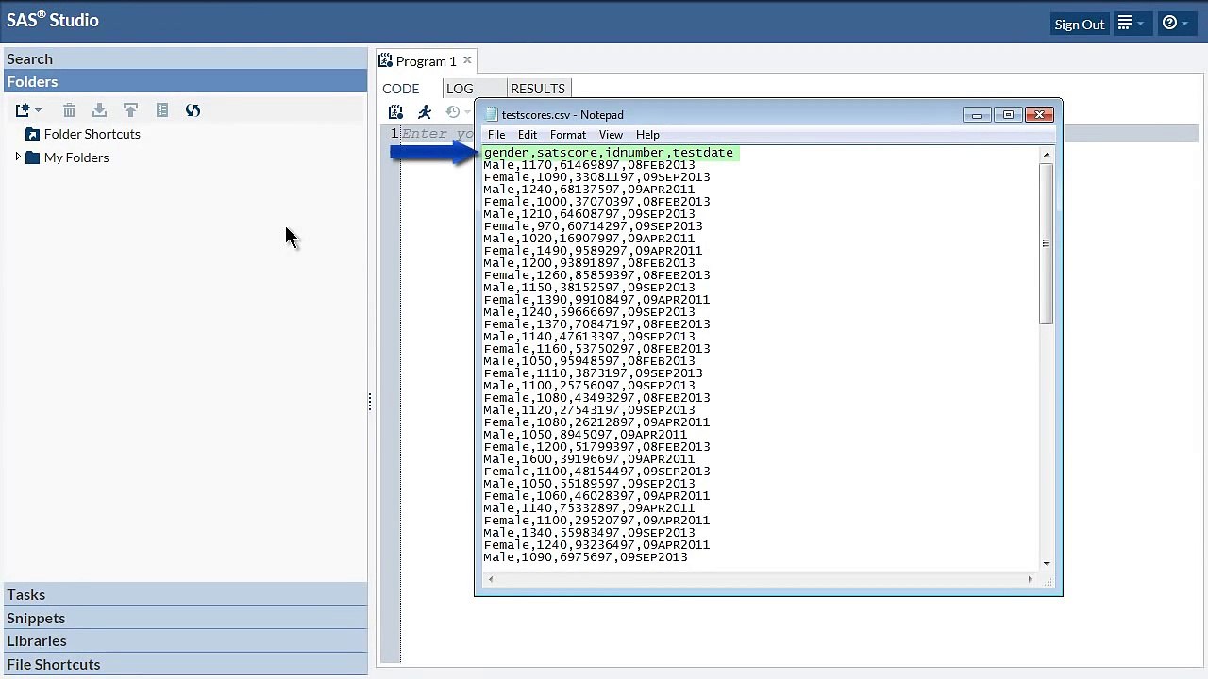Click Notepad horizontal scroll right arrow

pos(1030,579)
